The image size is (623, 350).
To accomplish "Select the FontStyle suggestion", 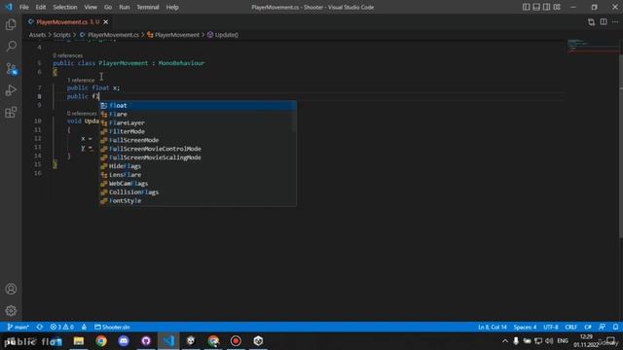I will (198, 201).
